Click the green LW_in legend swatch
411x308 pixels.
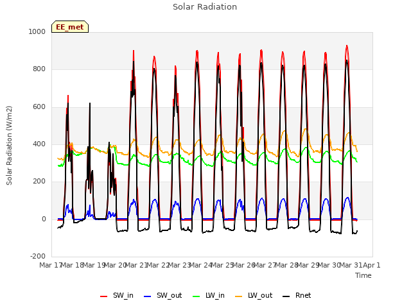pos(196,296)
